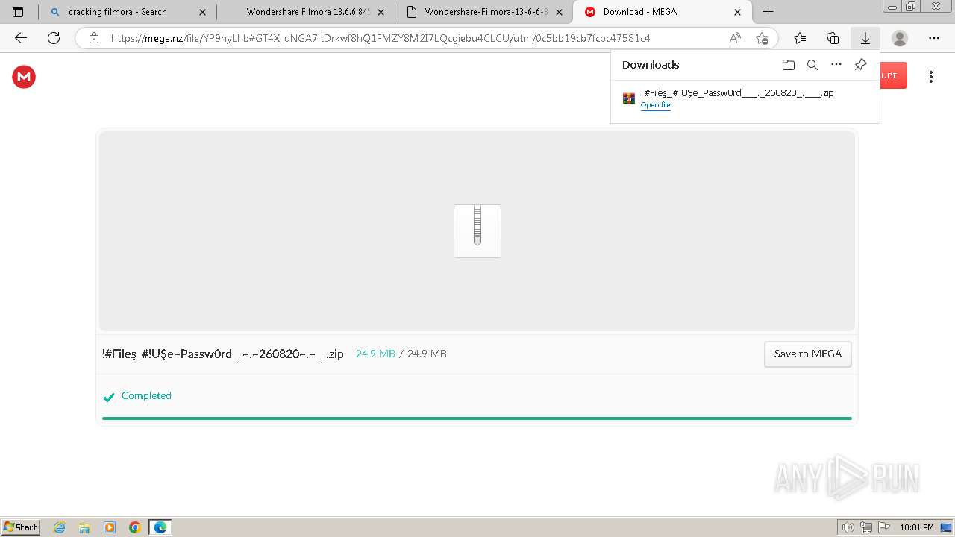Open the volume control tray icon
The image size is (955, 537).
tap(848, 527)
